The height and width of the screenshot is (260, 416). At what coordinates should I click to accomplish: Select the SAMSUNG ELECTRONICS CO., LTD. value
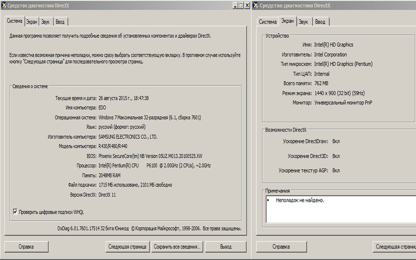(x=128, y=137)
